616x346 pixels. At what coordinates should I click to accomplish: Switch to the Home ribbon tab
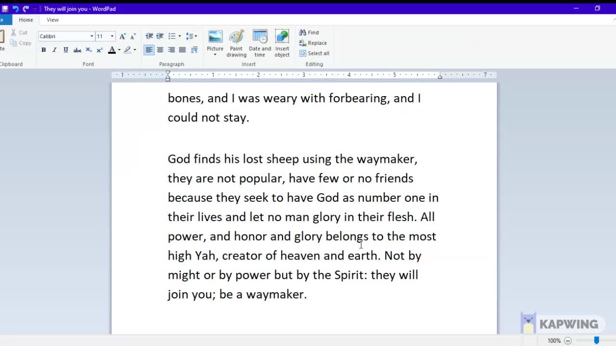pyautogui.click(x=26, y=20)
